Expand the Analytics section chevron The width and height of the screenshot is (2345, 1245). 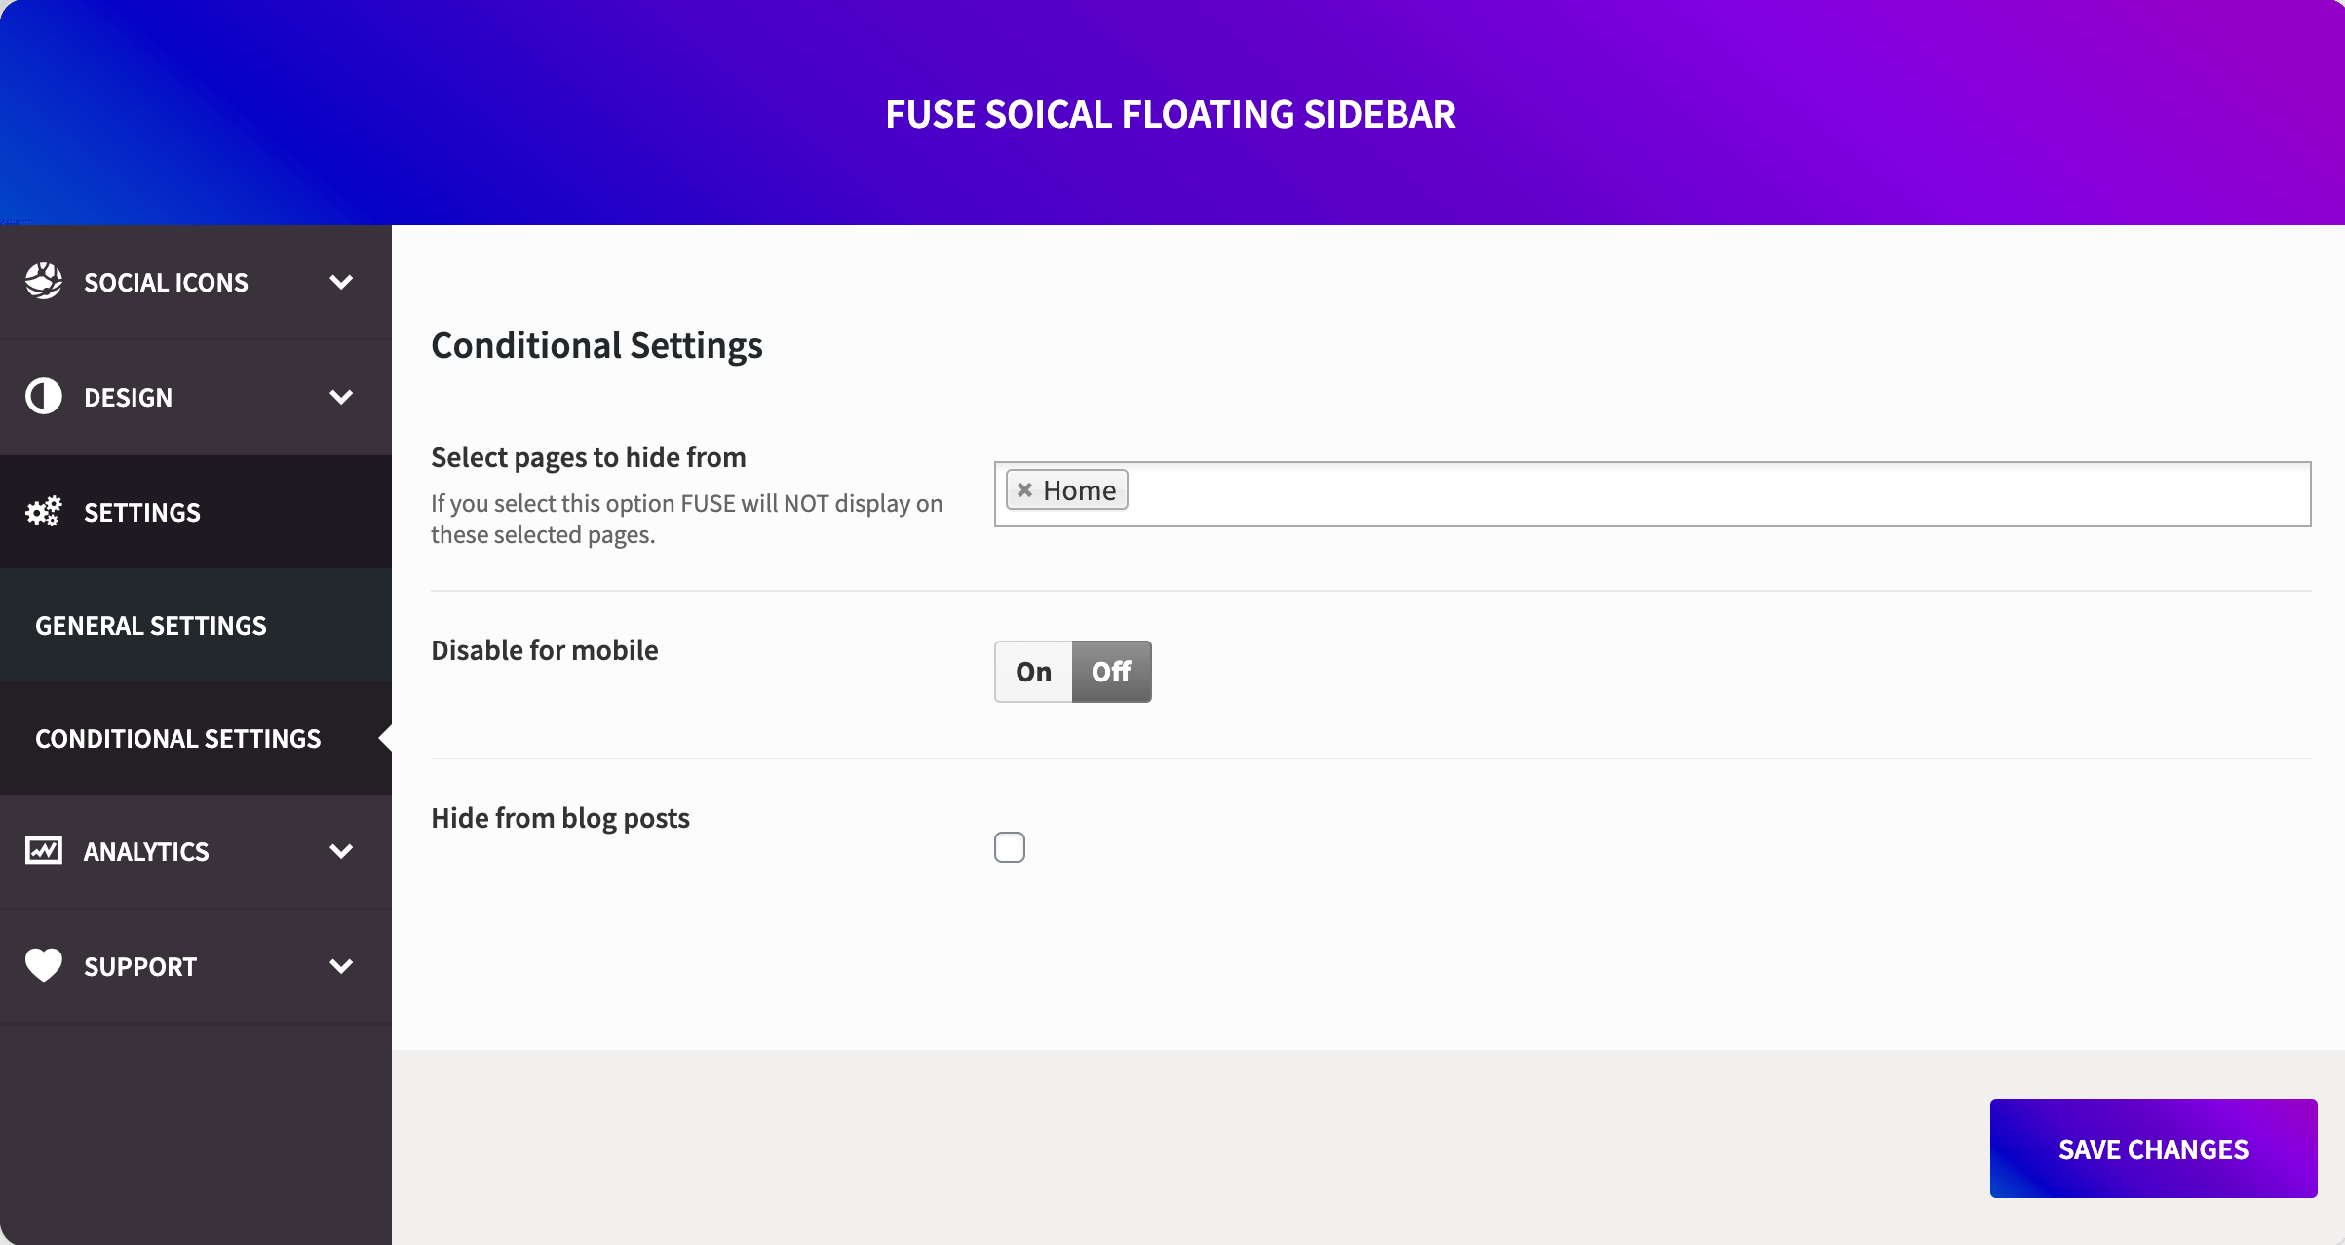click(x=341, y=851)
